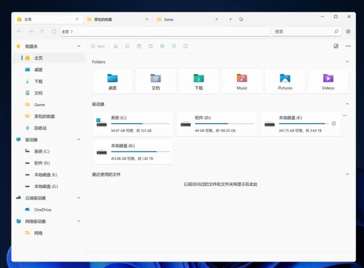Image resolution: width=364 pixels, height=268 pixels.
Task: Click the 搜索 search field
Action: tap(306, 32)
